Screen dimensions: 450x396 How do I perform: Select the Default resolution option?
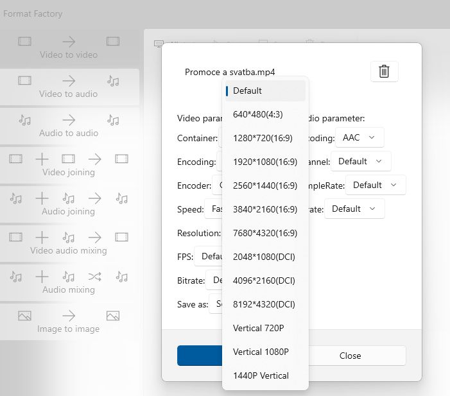pyautogui.click(x=265, y=90)
